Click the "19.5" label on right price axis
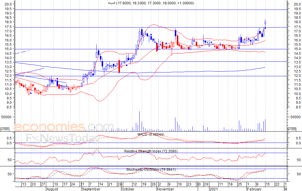Image resolution: width=302 pixels, height=191 pixels. click(x=297, y=9)
